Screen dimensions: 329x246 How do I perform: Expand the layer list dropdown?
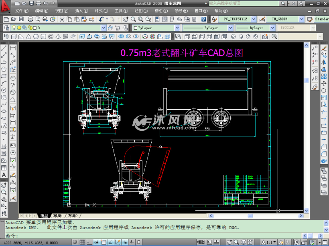pos(104,28)
